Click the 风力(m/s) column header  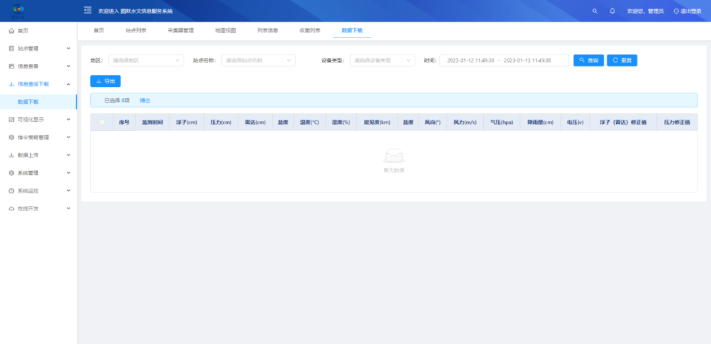[x=465, y=122]
